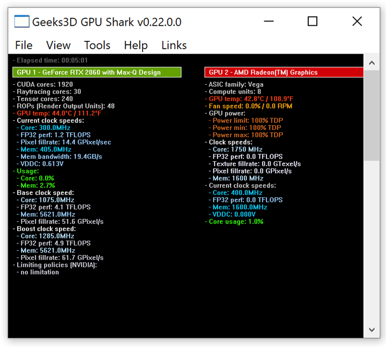Click Mem: 1600 MHz line
This screenshot has height=347, width=386.
click(236, 178)
